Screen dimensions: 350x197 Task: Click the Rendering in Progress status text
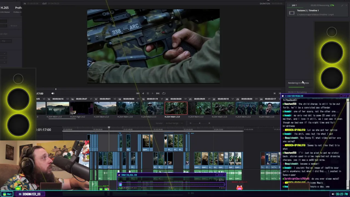[298, 83]
